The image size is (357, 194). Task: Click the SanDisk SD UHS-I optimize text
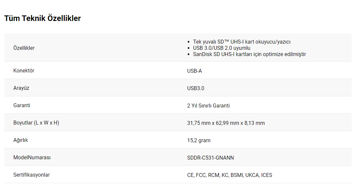tap(249, 54)
